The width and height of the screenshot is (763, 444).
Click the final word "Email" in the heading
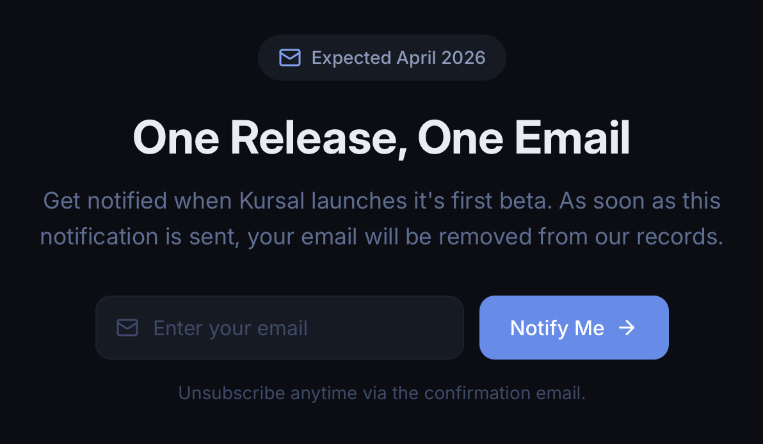pos(572,137)
